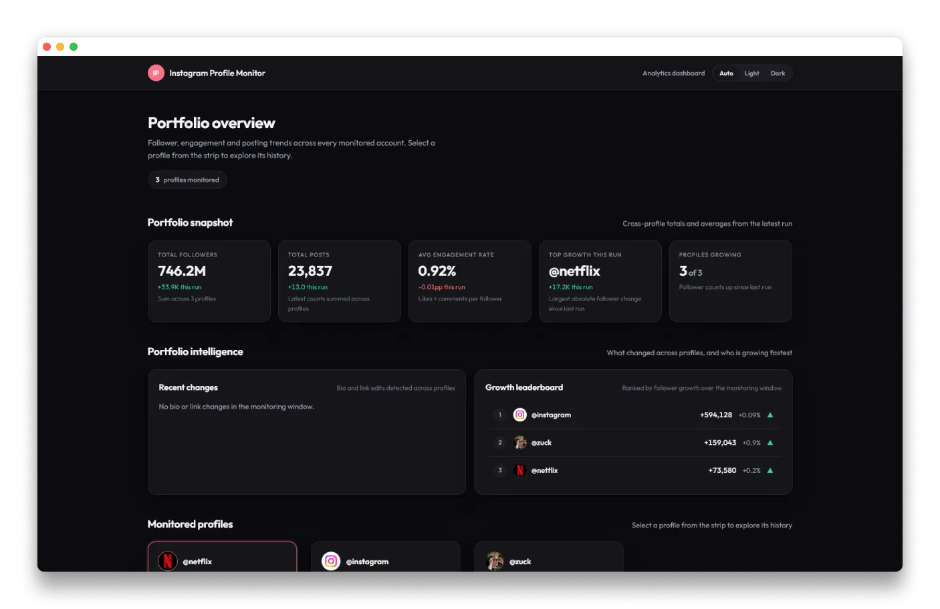Click @netflix name in Growth leaderboard
This screenshot has height=609, width=940.
point(544,470)
